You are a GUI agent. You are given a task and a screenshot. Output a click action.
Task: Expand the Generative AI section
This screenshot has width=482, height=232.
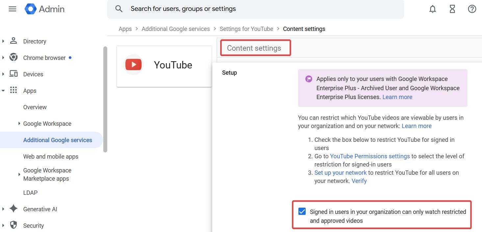pos(3,209)
